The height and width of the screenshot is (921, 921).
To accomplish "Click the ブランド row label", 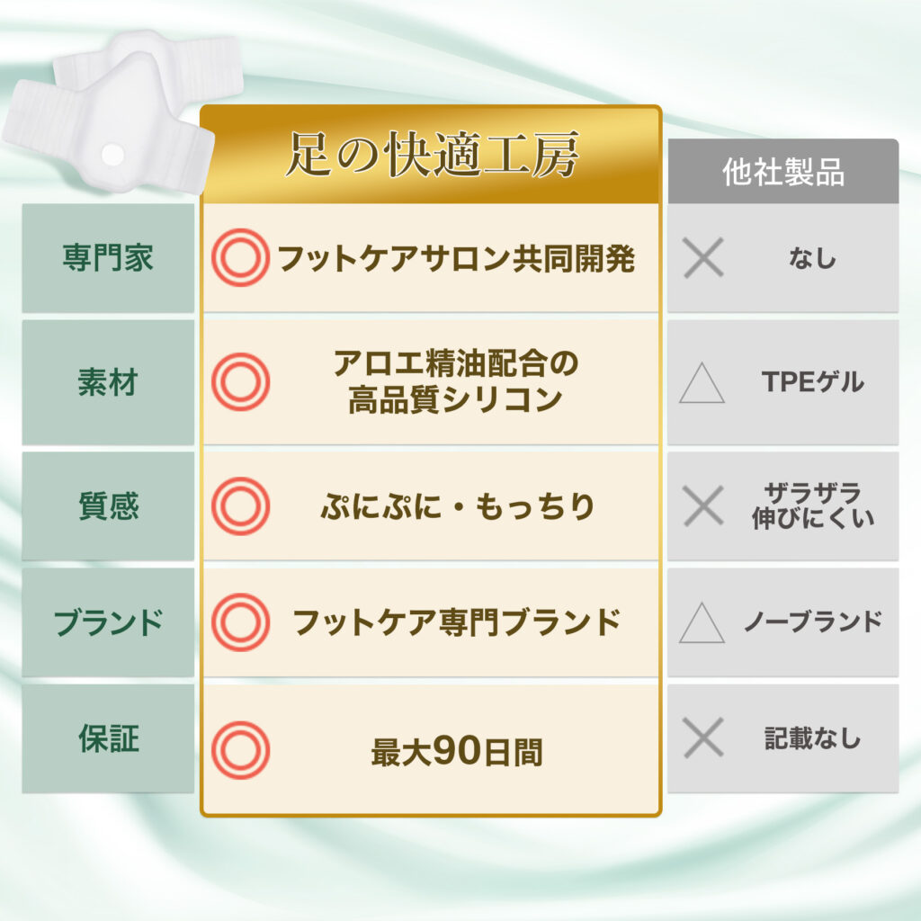I will (x=108, y=622).
